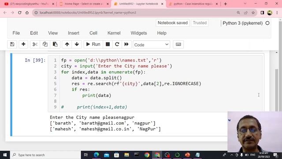Image resolution: width=282 pixels, height=159 pixels.
Task: Cut selected cells with the scissors icon
Action: (x=35, y=44)
